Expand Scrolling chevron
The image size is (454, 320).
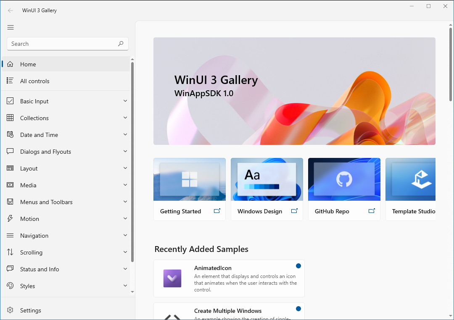click(x=125, y=252)
